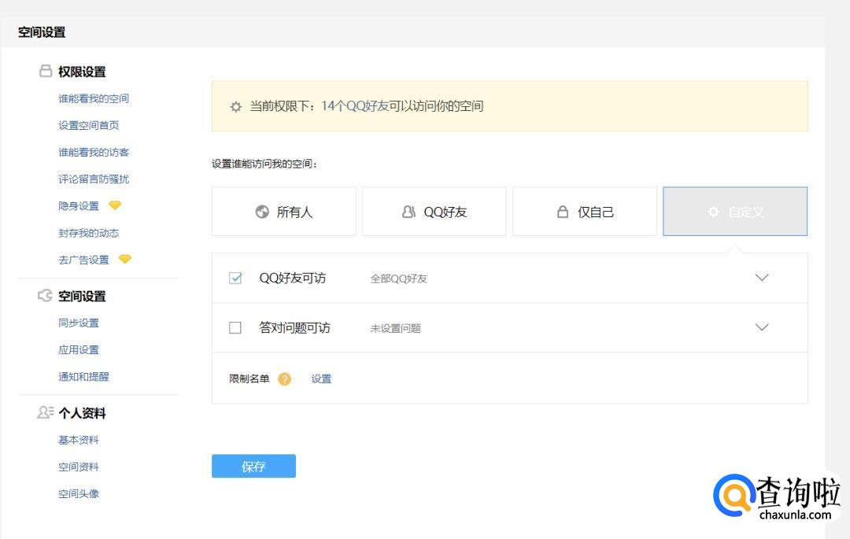Uncheck the QQ好友可访 checkbox
850x539 pixels.
[x=235, y=278]
